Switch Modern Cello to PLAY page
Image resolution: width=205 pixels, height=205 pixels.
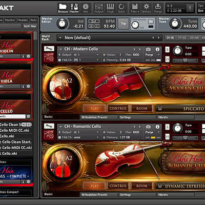94,108
